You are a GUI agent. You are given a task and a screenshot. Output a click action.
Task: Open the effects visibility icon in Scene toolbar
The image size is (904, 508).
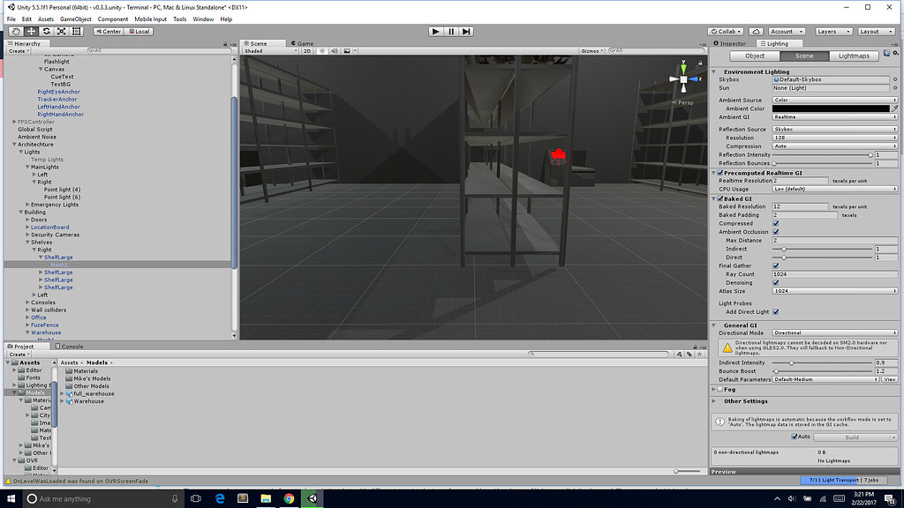[x=346, y=50]
